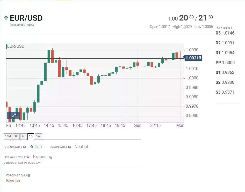Switch to the 1H timeframe tab

16,136
